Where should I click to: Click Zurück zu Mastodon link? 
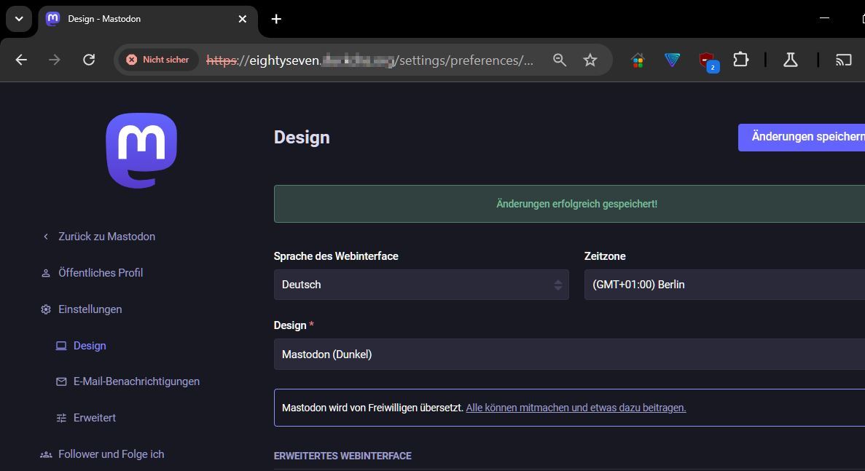106,237
